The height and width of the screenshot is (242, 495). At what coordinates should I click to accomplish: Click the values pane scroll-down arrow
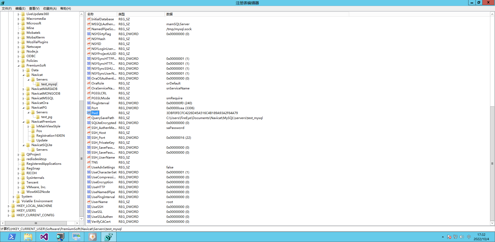tap(492, 223)
